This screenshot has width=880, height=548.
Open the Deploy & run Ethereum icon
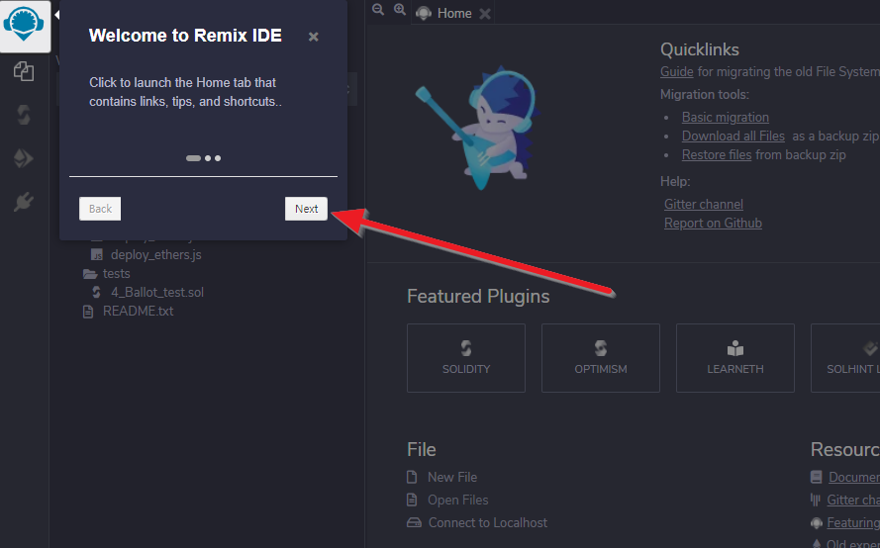[x=24, y=158]
